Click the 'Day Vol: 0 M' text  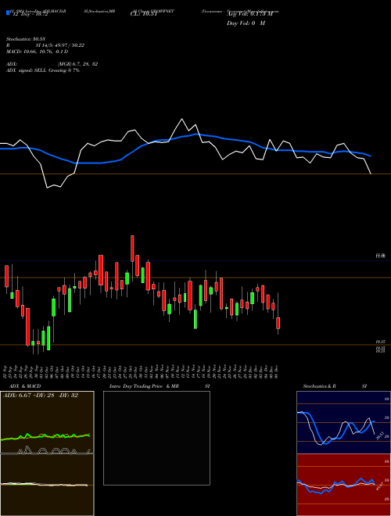click(x=246, y=23)
